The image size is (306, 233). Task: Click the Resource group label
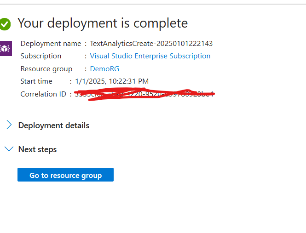46,69
